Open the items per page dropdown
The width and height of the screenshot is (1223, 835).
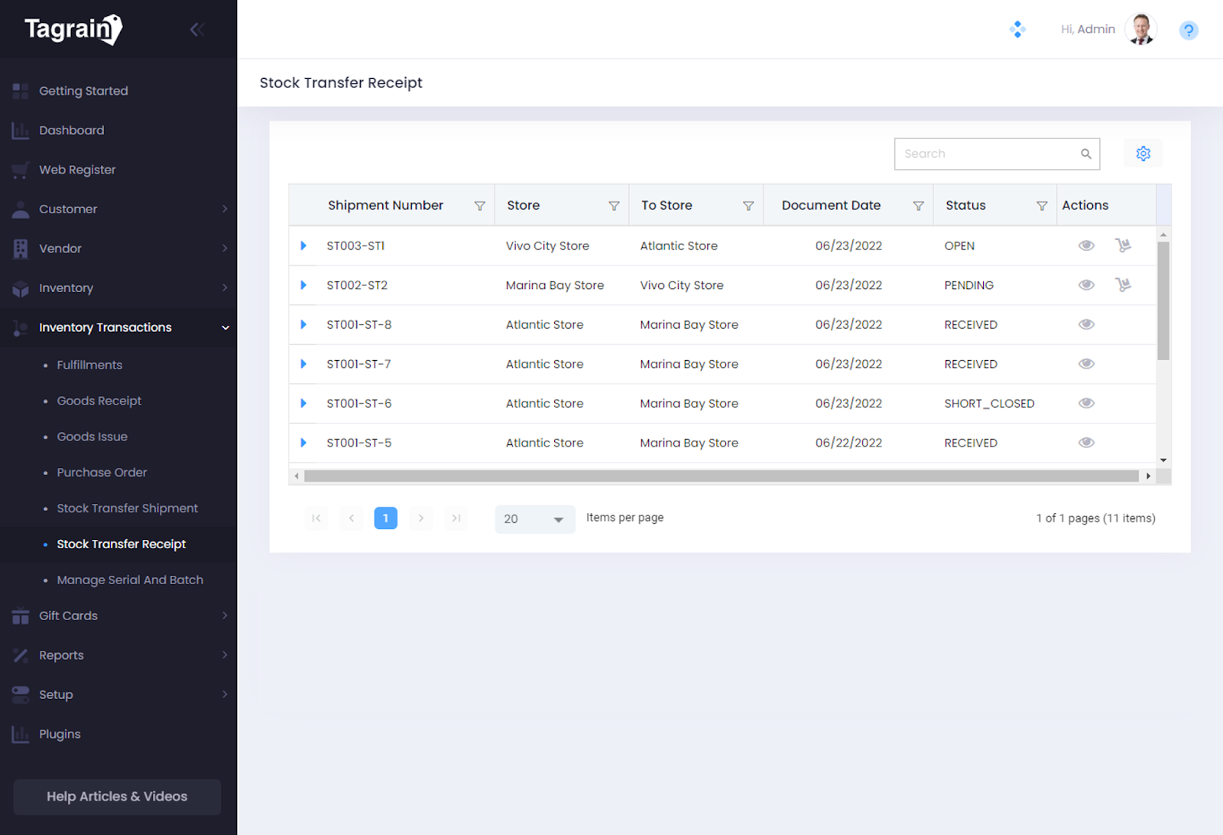coord(534,519)
